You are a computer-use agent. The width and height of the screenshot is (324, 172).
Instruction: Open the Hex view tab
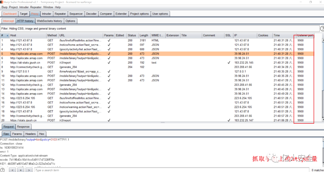[x=41, y=134]
